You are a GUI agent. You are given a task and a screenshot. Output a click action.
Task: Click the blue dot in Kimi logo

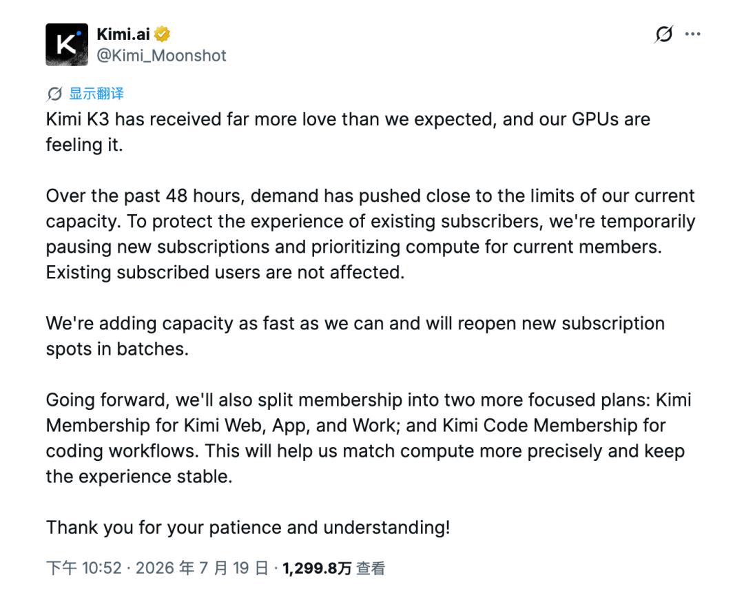pyautogui.click(x=79, y=34)
